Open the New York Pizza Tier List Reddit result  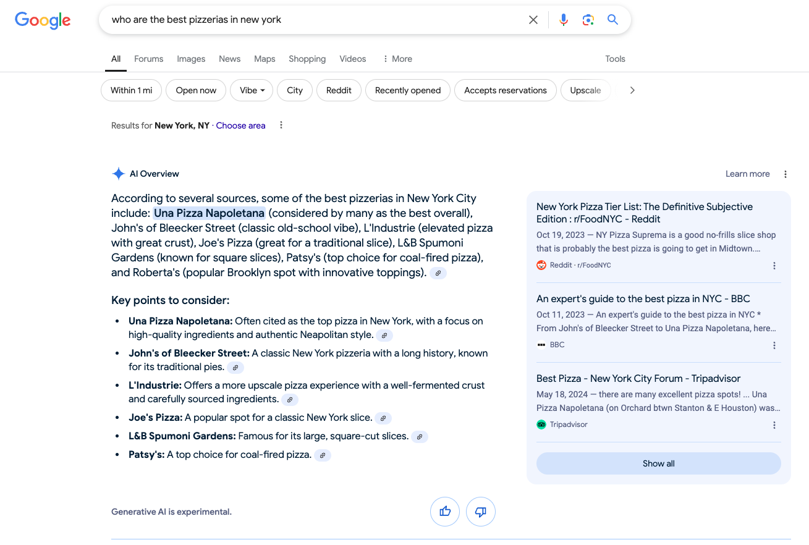coord(645,213)
